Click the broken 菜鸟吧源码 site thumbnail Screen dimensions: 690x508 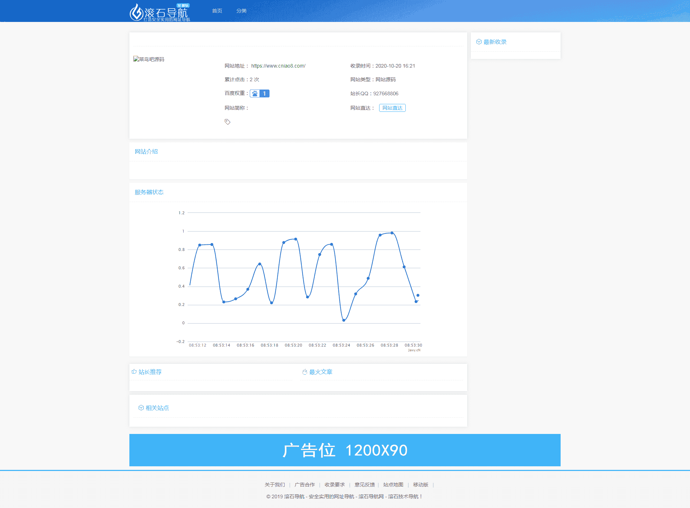click(x=148, y=59)
